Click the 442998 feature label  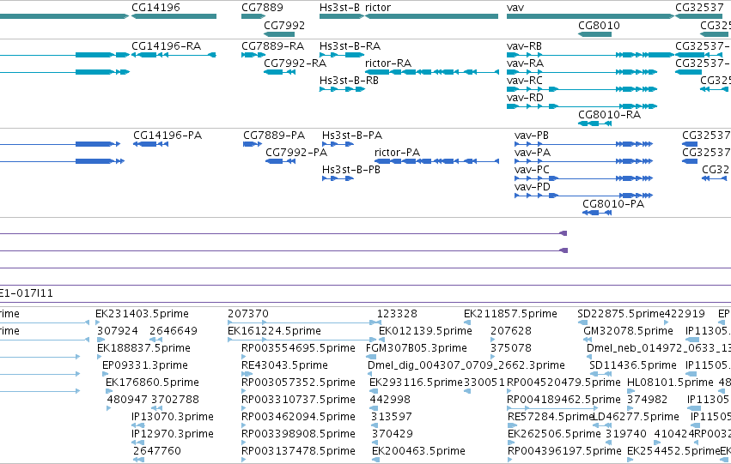(x=390, y=400)
